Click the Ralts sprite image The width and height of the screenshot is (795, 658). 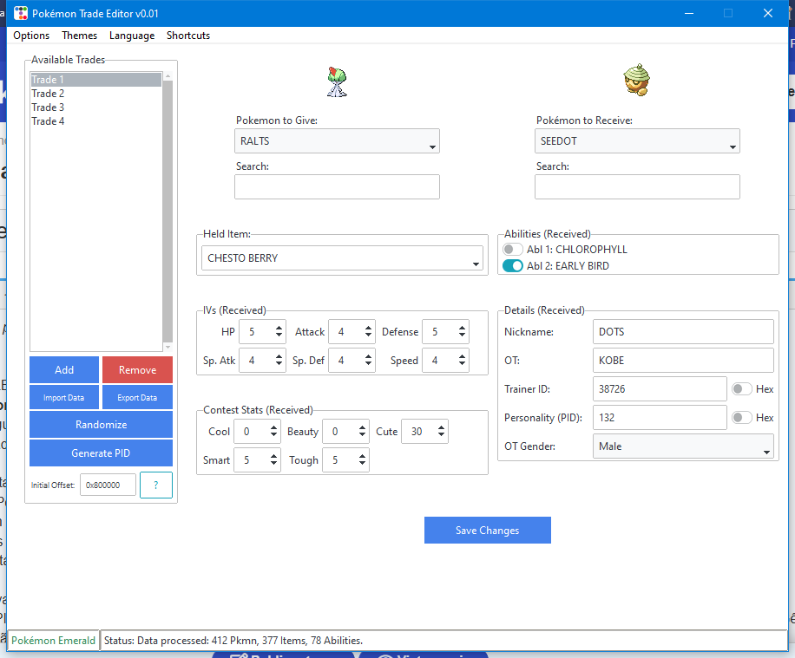point(337,81)
